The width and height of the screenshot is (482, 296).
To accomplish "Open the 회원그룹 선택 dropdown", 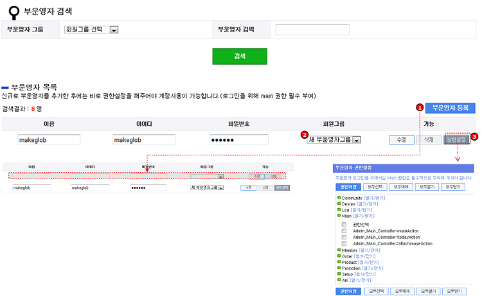I will (x=91, y=30).
